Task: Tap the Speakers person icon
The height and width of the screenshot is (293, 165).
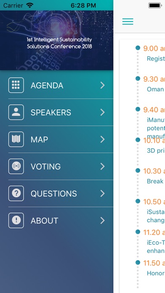Action: click(16, 112)
